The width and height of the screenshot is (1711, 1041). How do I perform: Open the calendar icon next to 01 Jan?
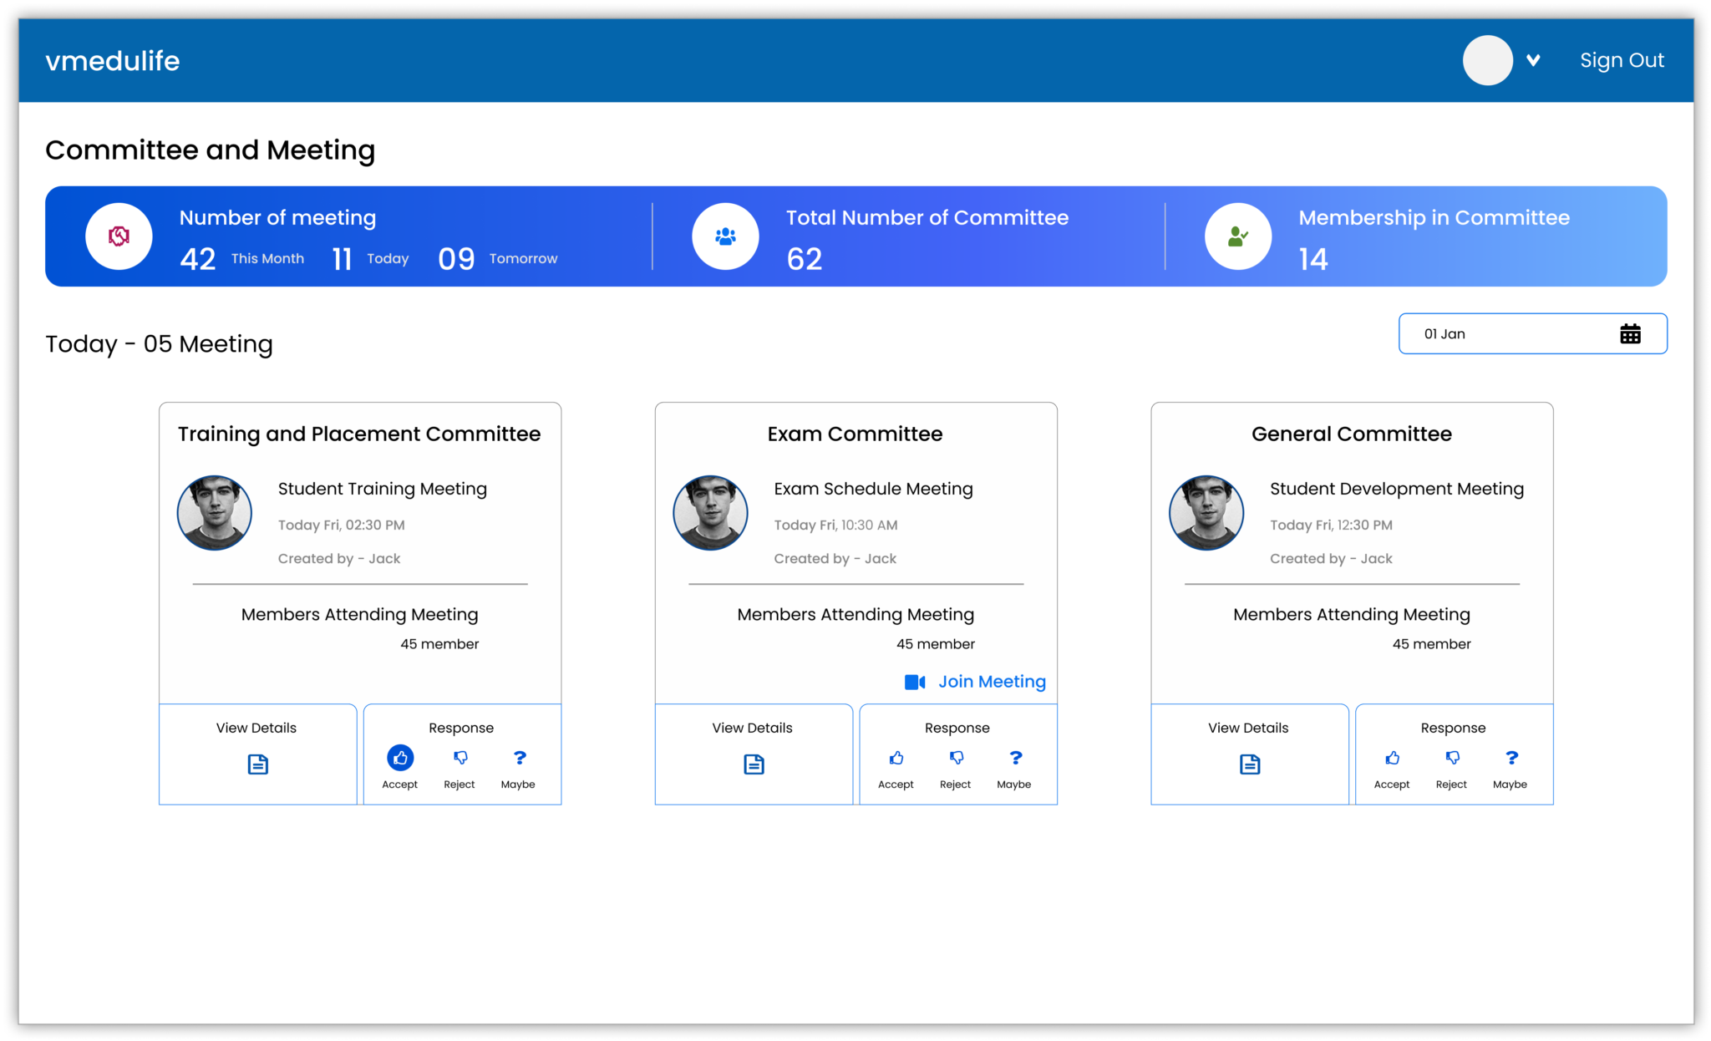click(x=1631, y=333)
